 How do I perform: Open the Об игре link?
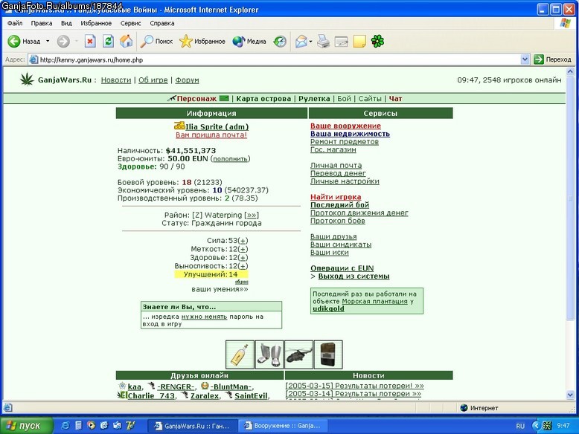[153, 80]
